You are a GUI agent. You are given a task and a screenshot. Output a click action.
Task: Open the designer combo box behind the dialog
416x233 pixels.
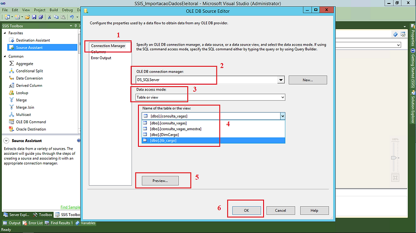pos(399,45)
